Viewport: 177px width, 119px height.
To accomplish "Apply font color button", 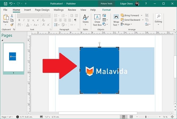I will pyautogui.click(x=28, y=25).
